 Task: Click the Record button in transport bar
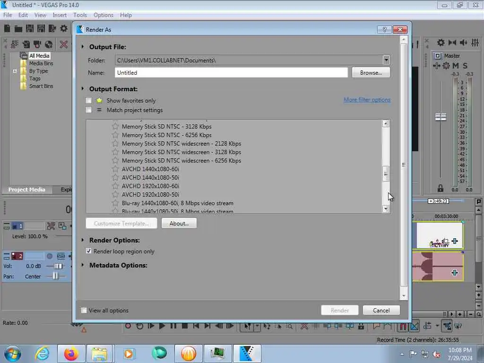point(128,326)
